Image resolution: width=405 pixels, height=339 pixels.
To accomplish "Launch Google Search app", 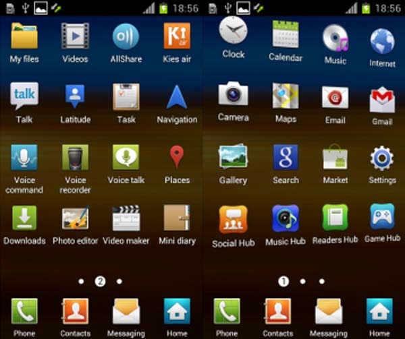I will click(286, 157).
